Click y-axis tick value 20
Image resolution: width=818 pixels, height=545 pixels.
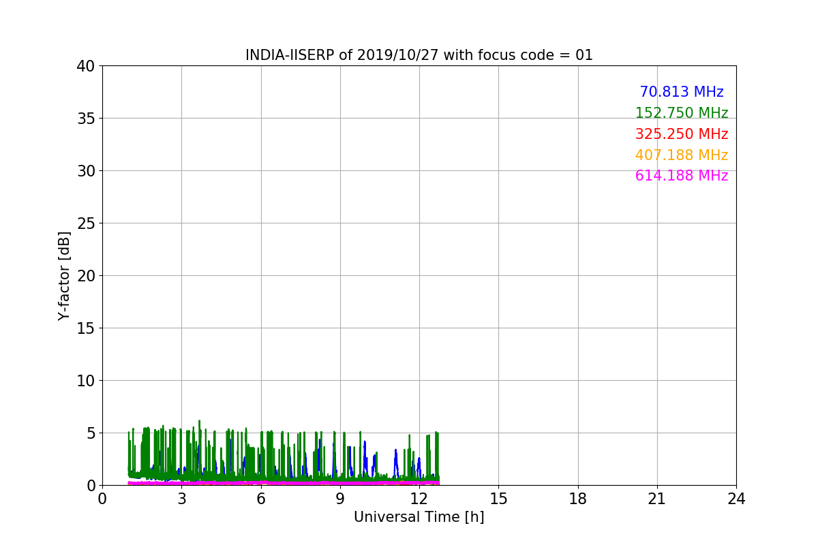[x=86, y=276]
